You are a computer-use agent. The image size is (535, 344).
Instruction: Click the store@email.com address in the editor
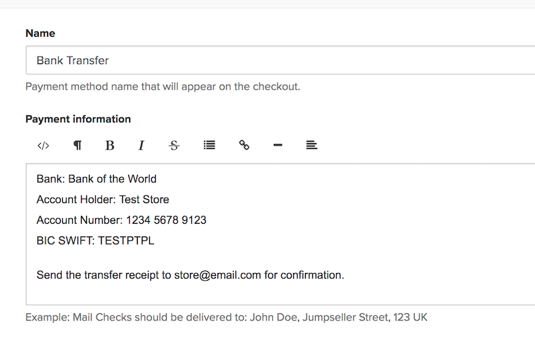point(217,275)
